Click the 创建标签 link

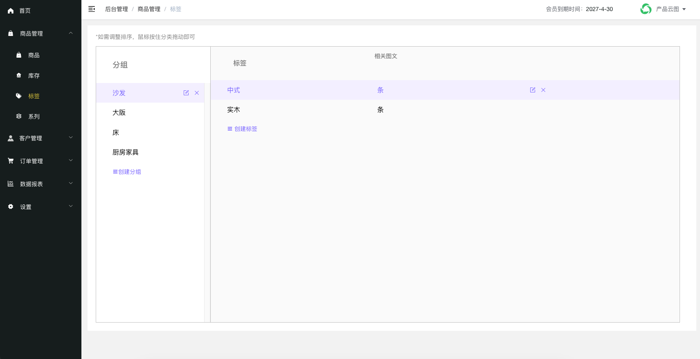[x=242, y=129]
